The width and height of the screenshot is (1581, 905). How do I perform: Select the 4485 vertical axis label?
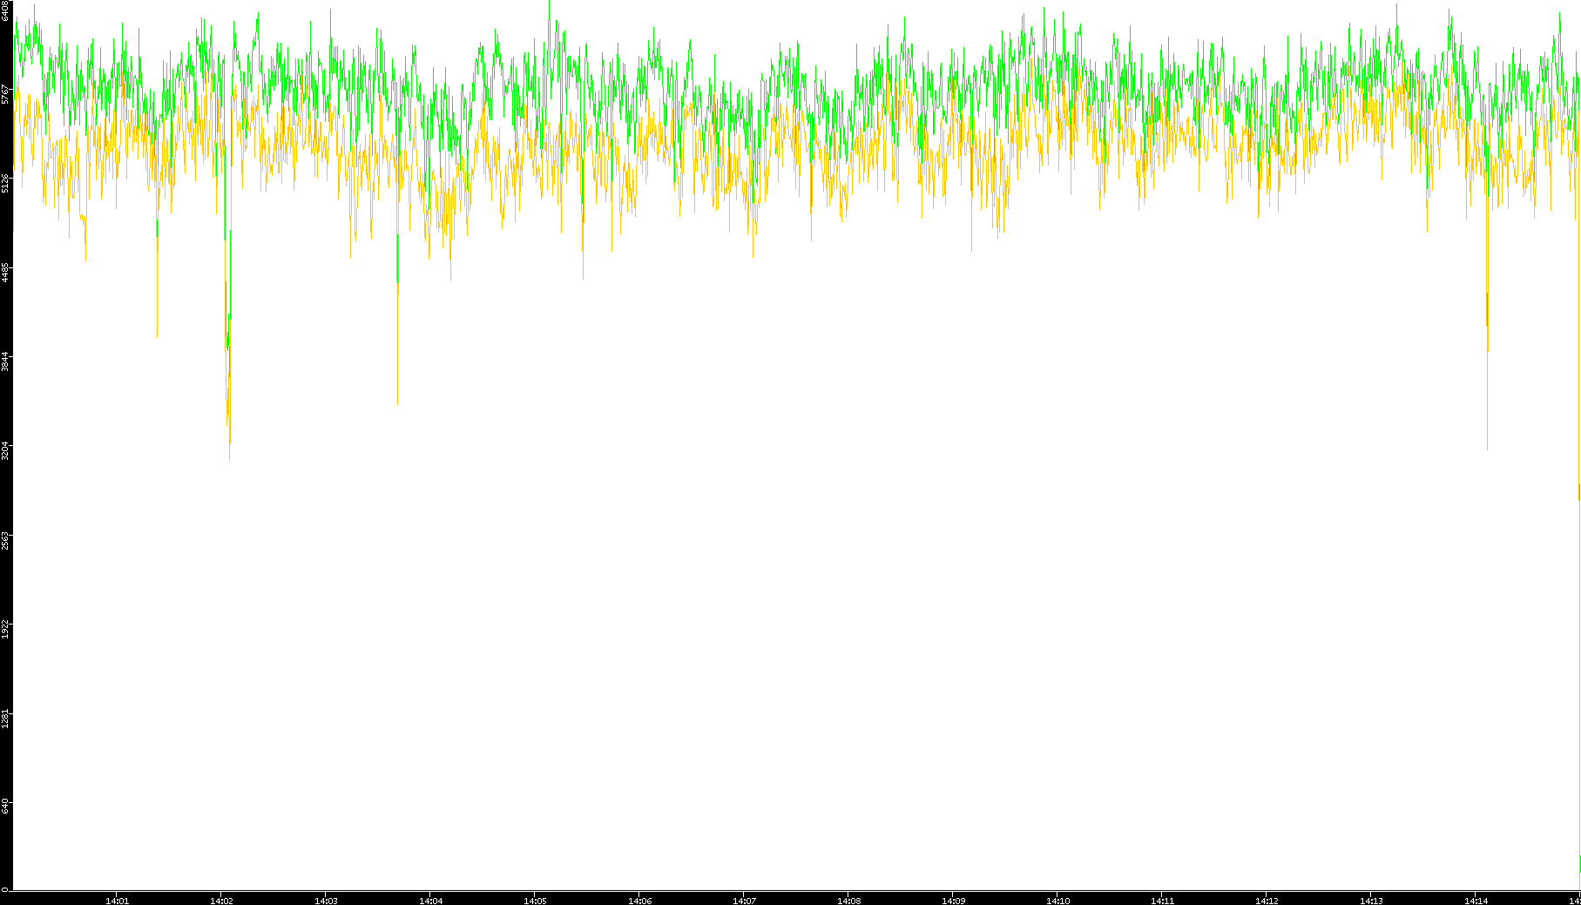tap(5, 273)
